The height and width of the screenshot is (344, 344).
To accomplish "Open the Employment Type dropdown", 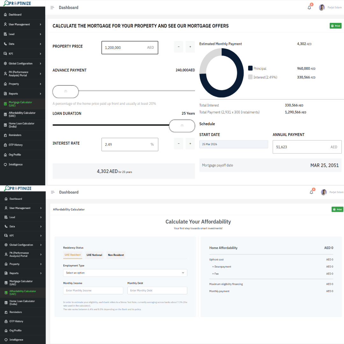I will coord(125,273).
